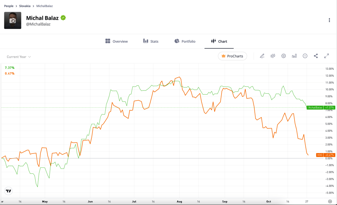337x205 pixels.
Task: Switch to the Overview tab
Action: pos(117,41)
